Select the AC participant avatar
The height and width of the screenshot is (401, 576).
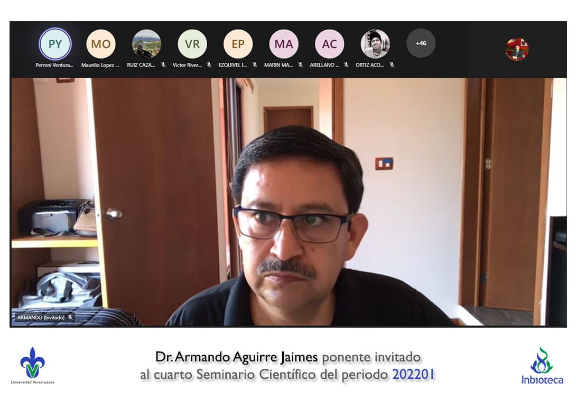click(x=329, y=44)
